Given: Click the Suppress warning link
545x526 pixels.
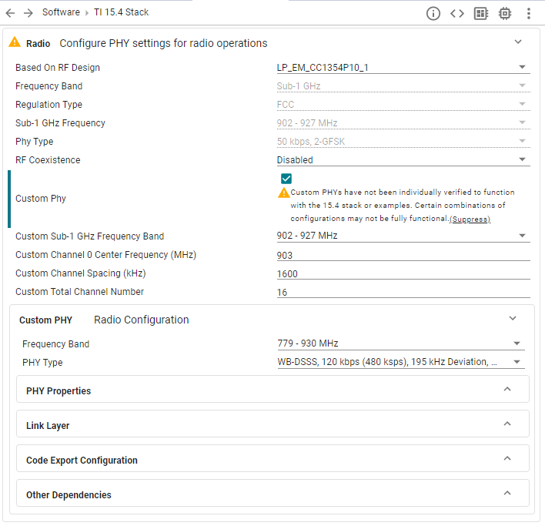Looking at the screenshot, I should click(470, 219).
